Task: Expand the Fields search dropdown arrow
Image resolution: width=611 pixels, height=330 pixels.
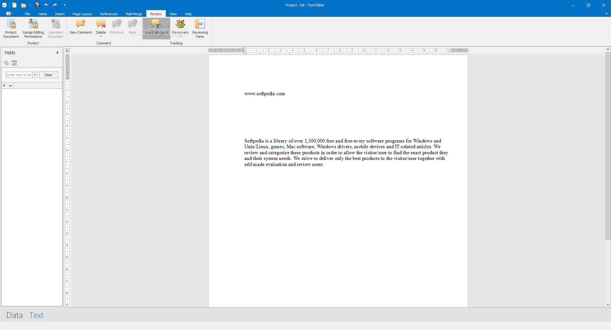Action: [35, 75]
